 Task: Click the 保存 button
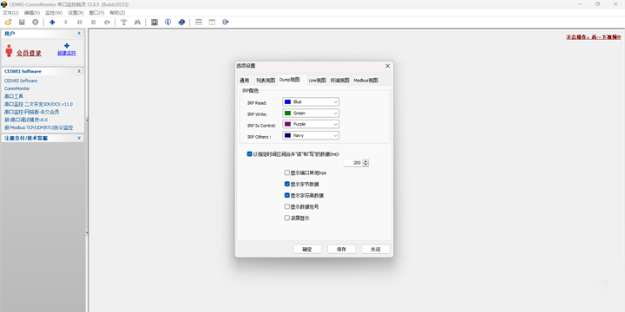click(x=341, y=249)
